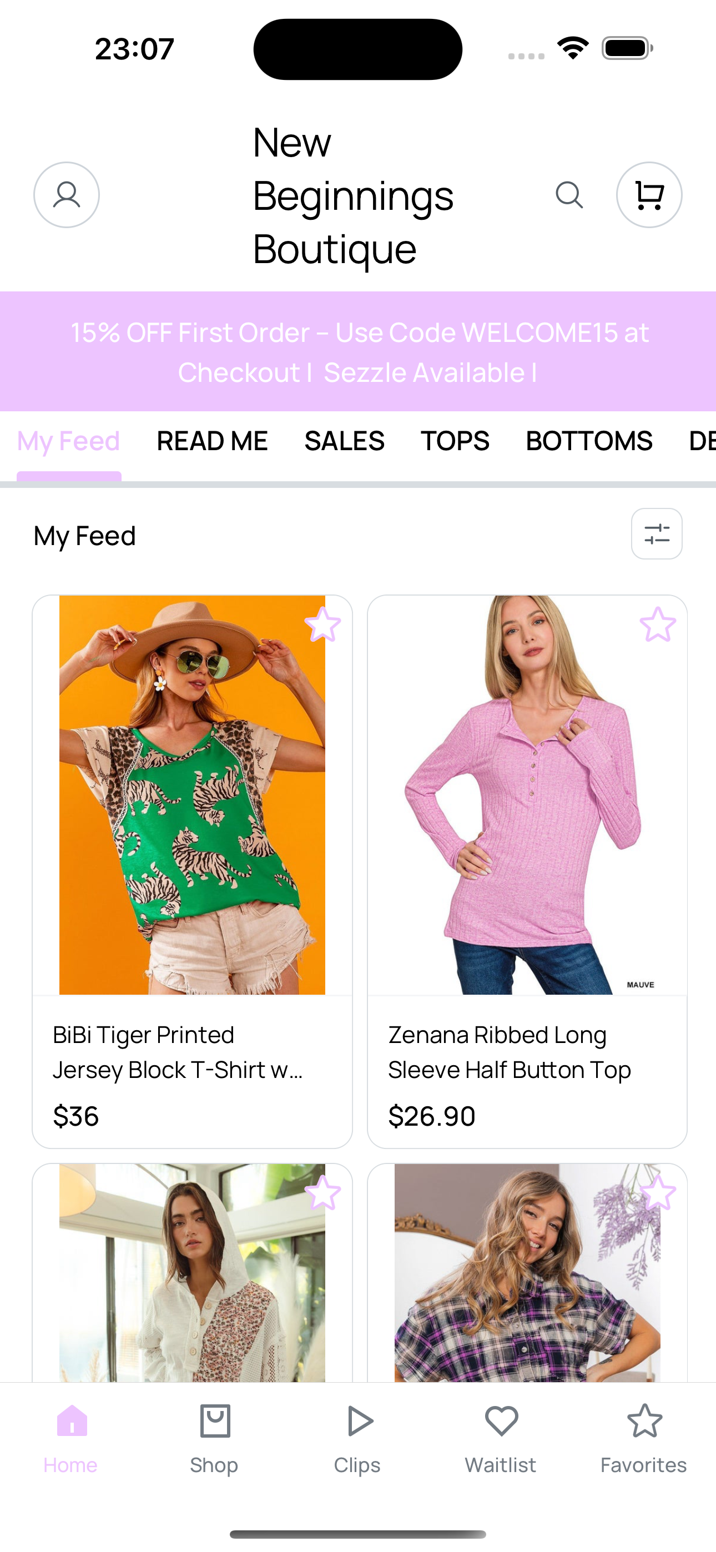Open the user profile icon

click(x=66, y=195)
